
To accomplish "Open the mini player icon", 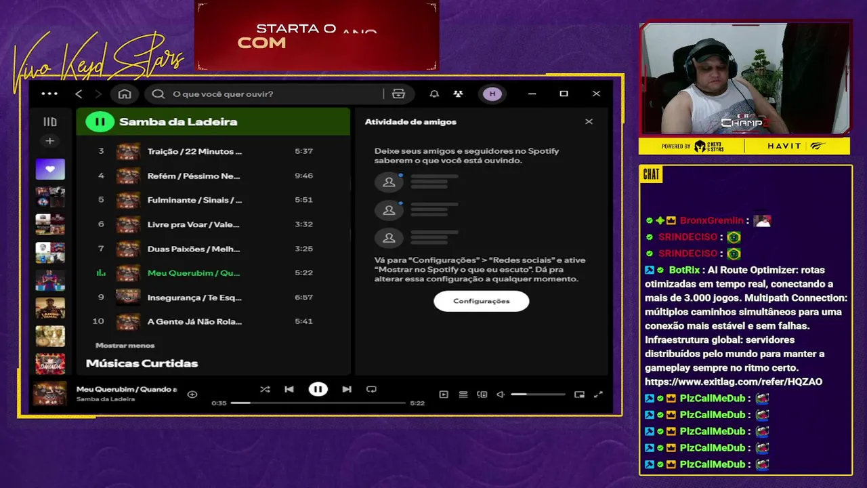I will pos(579,394).
